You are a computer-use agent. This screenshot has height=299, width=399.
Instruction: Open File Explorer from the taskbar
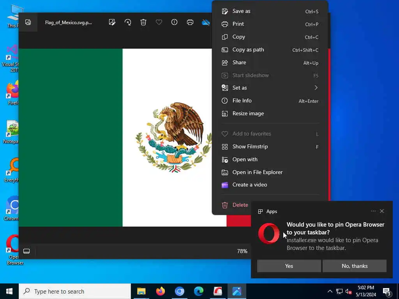tap(141, 291)
